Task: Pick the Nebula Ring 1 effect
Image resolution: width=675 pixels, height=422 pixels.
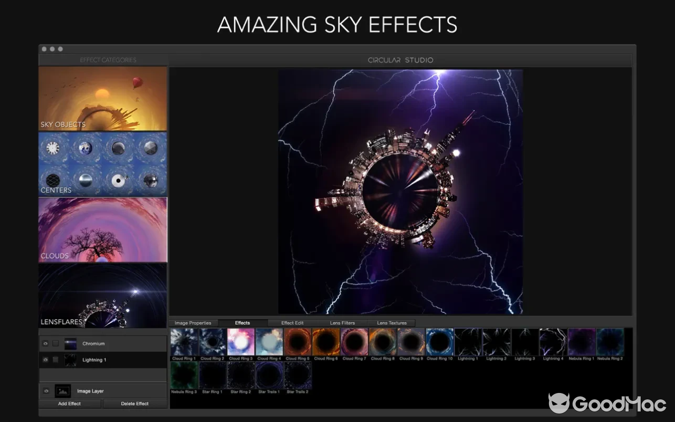Action: pyautogui.click(x=582, y=342)
